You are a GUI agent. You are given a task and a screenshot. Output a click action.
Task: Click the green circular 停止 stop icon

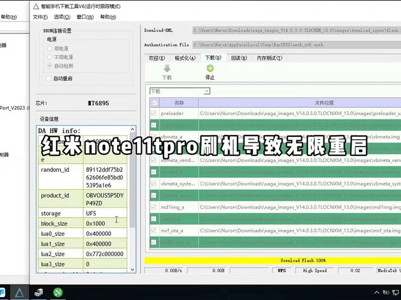[x=210, y=68]
